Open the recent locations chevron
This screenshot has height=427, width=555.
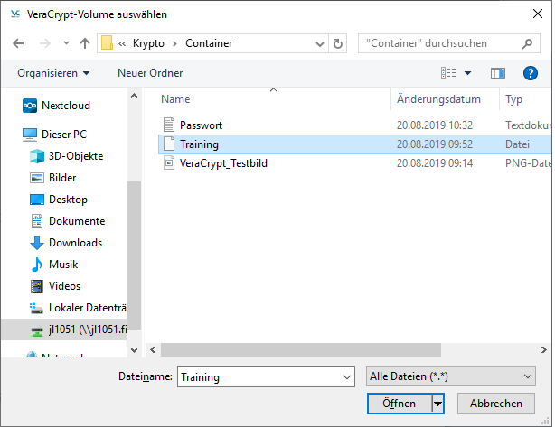pyautogui.click(x=66, y=43)
